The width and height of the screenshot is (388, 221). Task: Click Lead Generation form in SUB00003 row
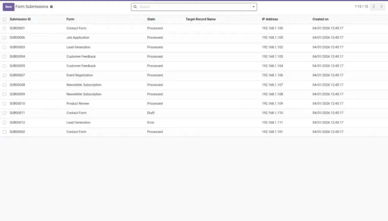tap(78, 47)
